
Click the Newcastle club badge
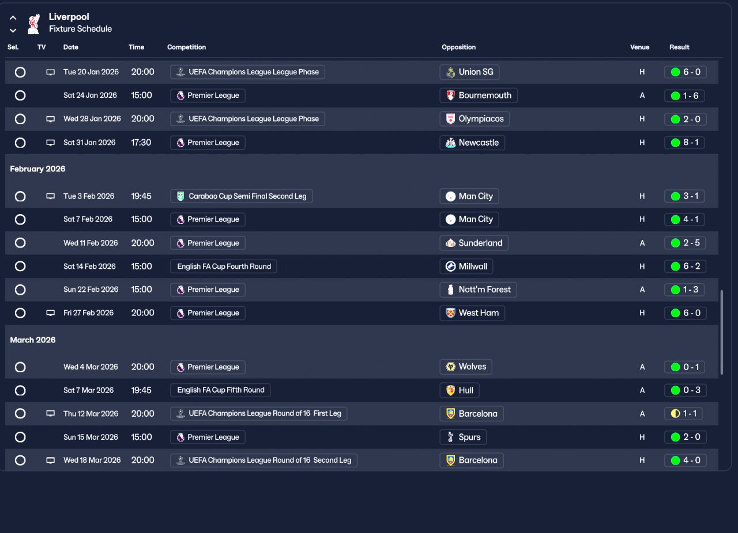click(451, 143)
